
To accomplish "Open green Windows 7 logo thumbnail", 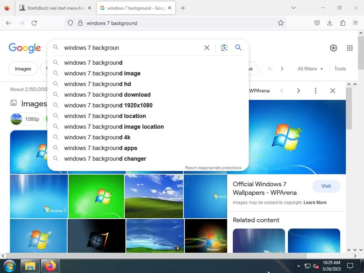I will click(96, 196).
